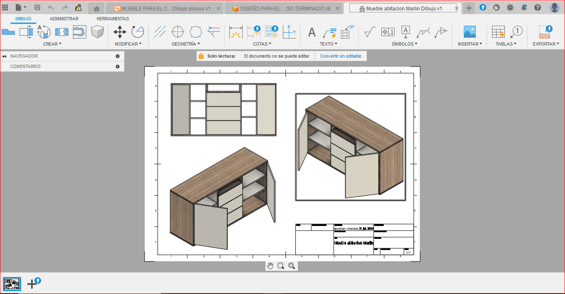Click the Surface Texture symbol icon
Viewport: 565px width, 294px height.
[x=370, y=32]
